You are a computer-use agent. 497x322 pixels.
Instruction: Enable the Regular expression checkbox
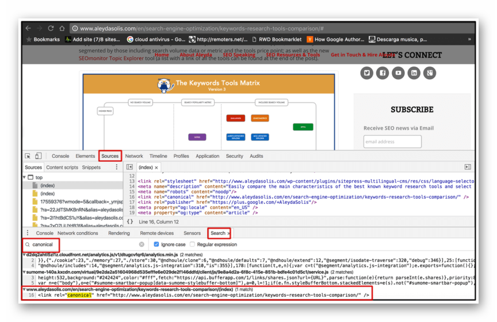tap(192, 244)
